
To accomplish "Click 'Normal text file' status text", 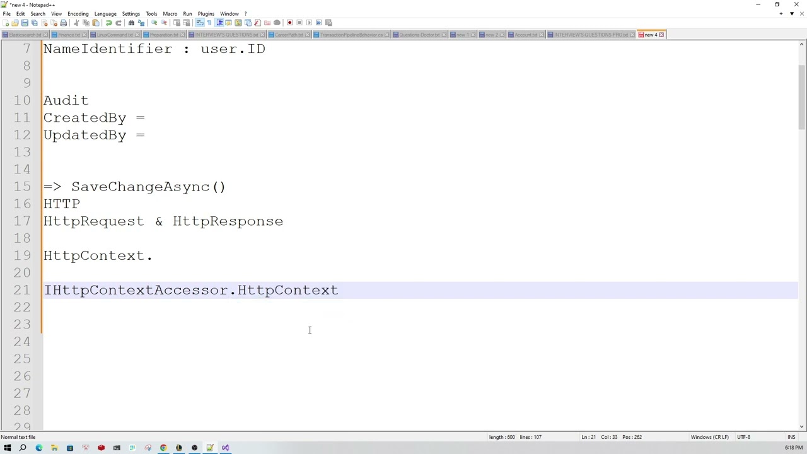I will click(x=18, y=437).
